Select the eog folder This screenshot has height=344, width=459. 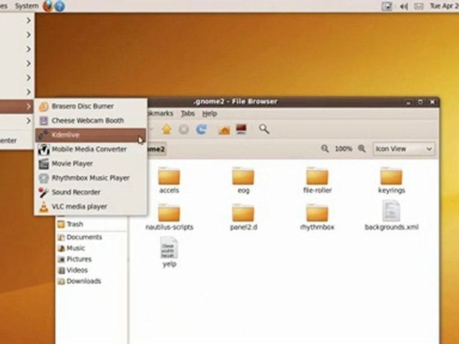coord(243,180)
